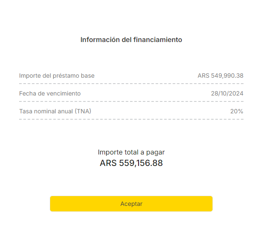Click the dashed divider under the TNA row
The width and height of the screenshot is (266, 250).
[x=131, y=119]
